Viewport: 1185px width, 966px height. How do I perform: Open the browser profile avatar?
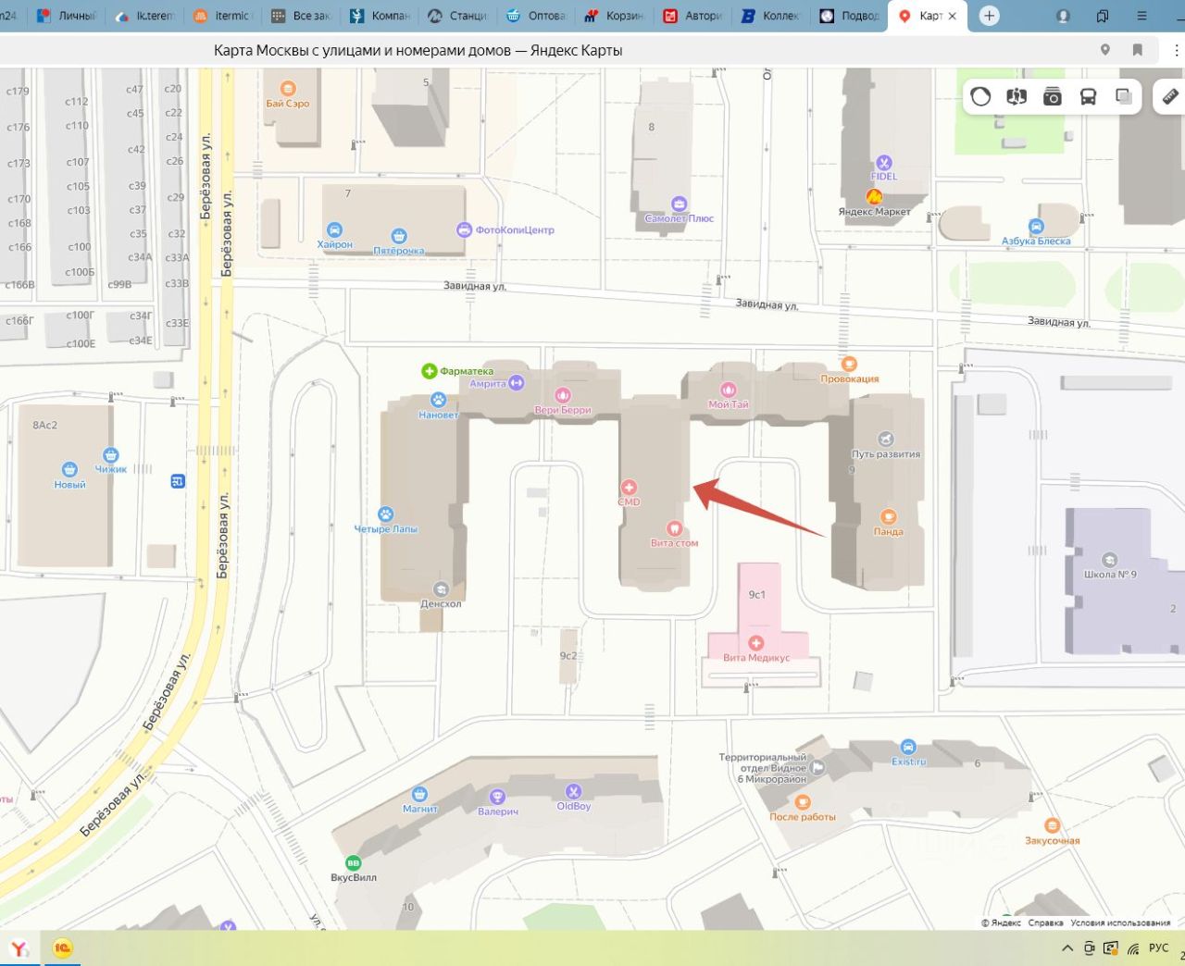(x=1064, y=16)
